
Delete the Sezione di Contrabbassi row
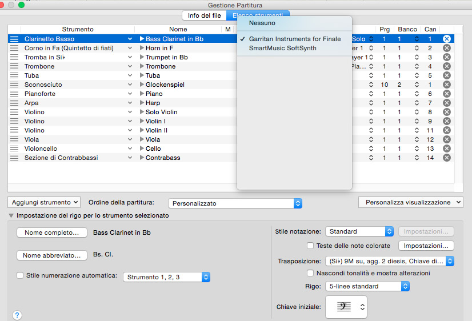(x=447, y=158)
